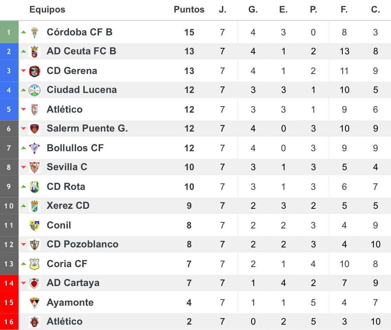Select the Ayamonte team crest
Screen dimensions: 391x330
pos(34,303)
